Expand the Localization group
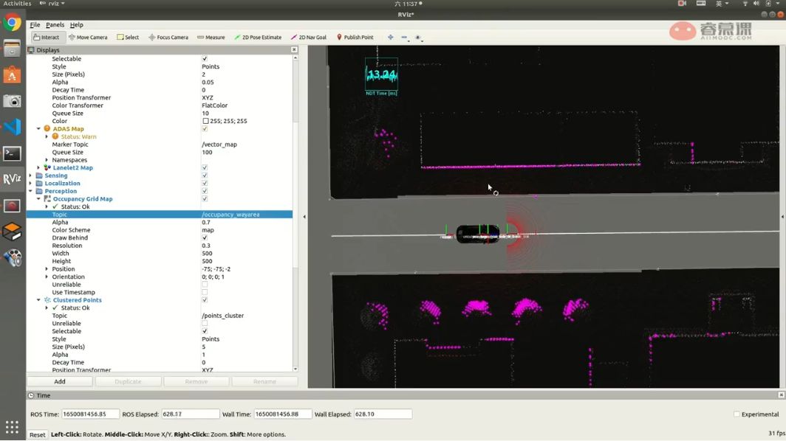Image resolution: width=786 pixels, height=441 pixels. (30, 184)
